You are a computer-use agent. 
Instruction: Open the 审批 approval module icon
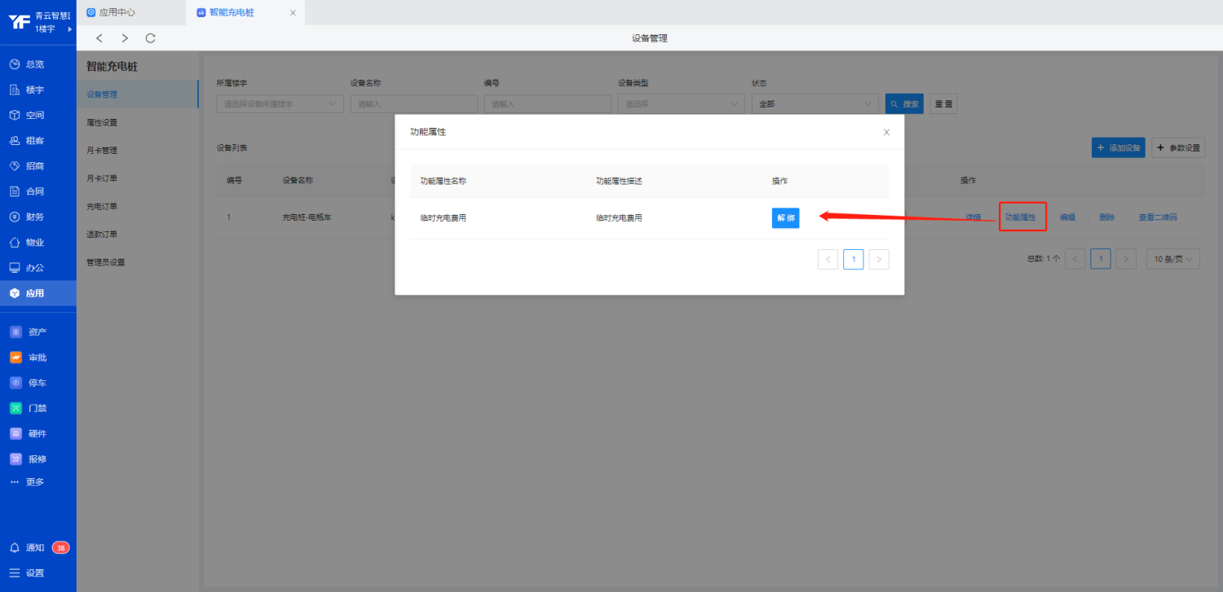15,357
